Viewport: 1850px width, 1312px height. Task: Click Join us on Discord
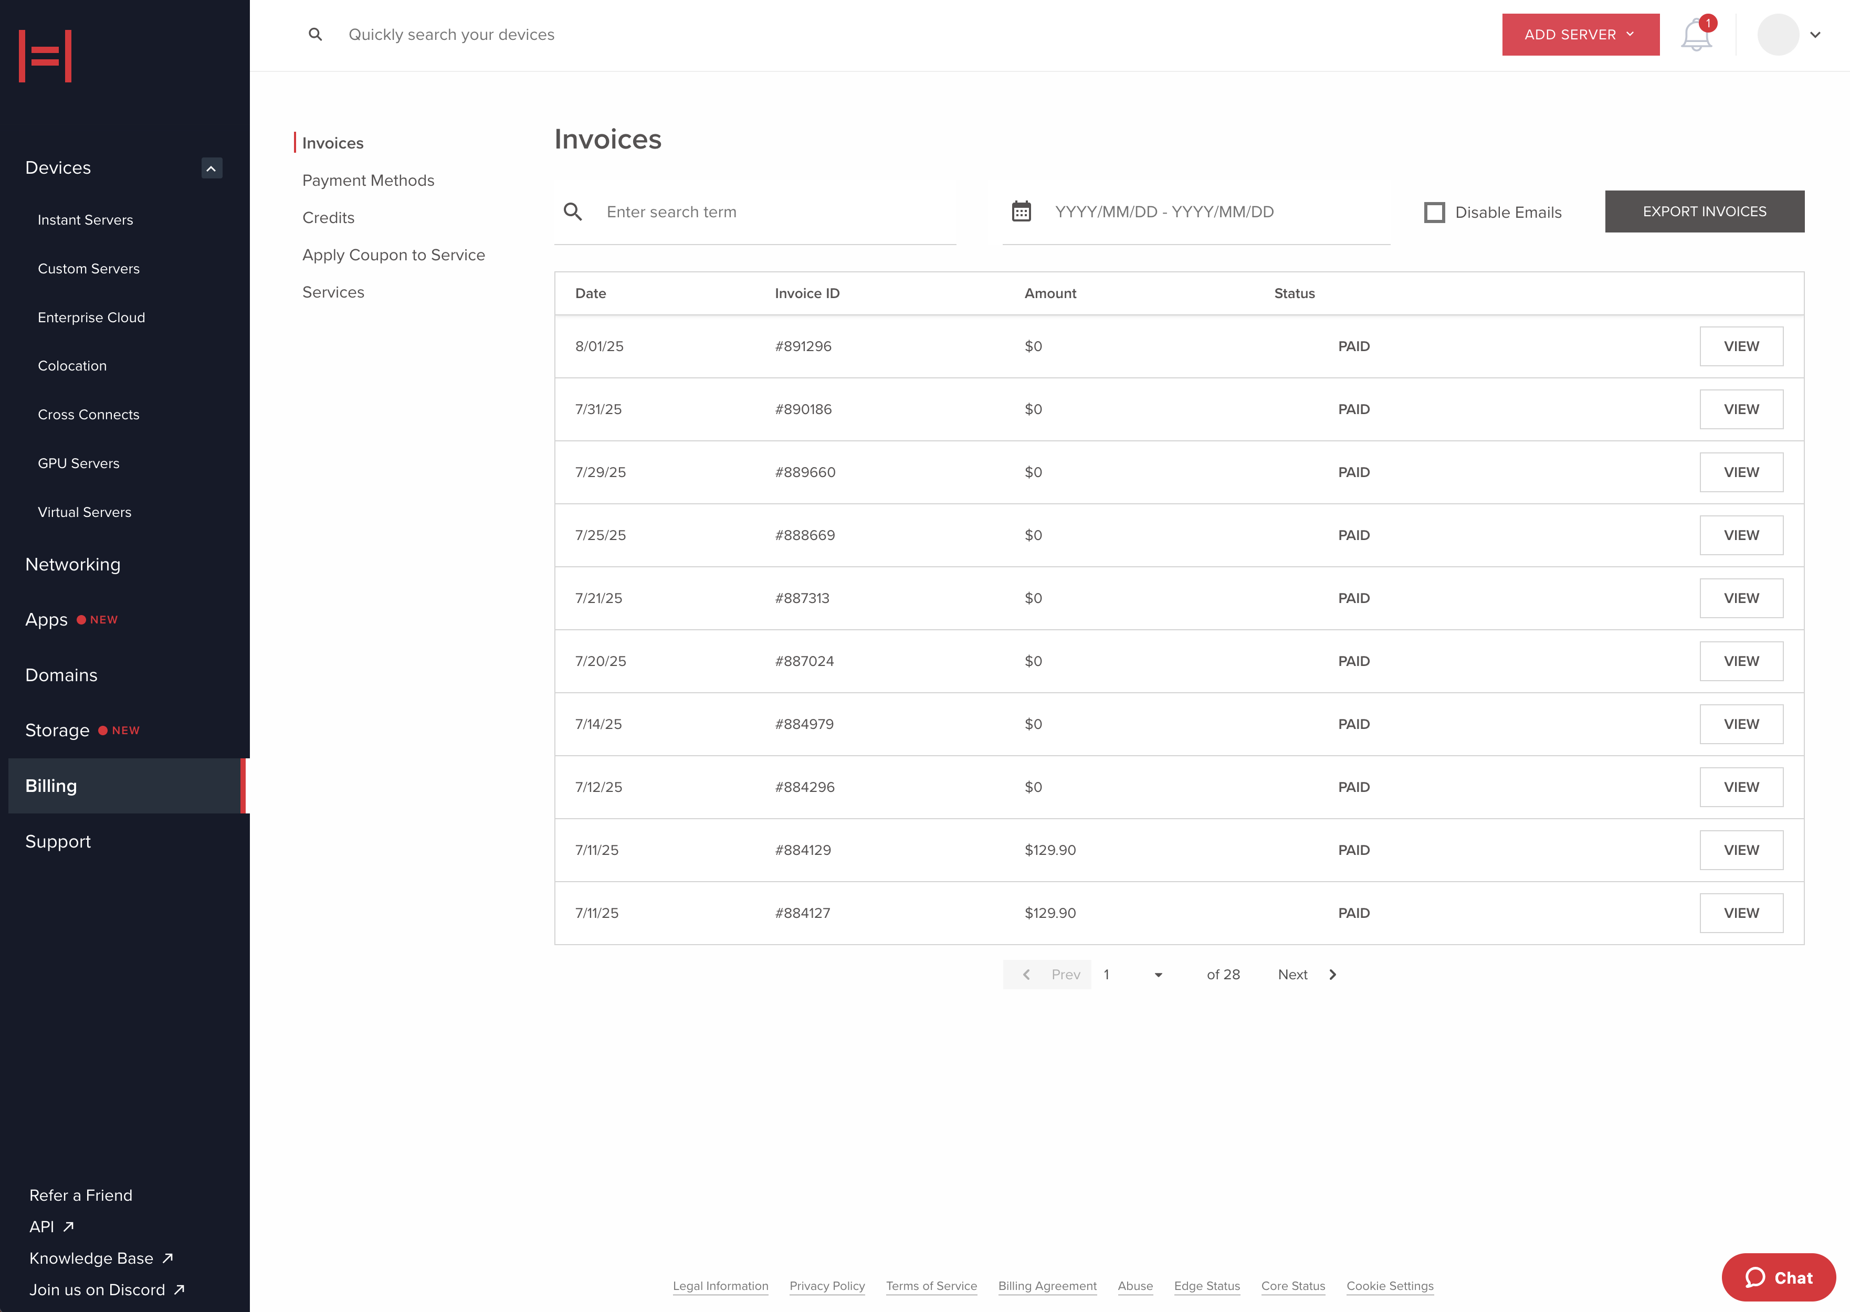pyautogui.click(x=108, y=1290)
